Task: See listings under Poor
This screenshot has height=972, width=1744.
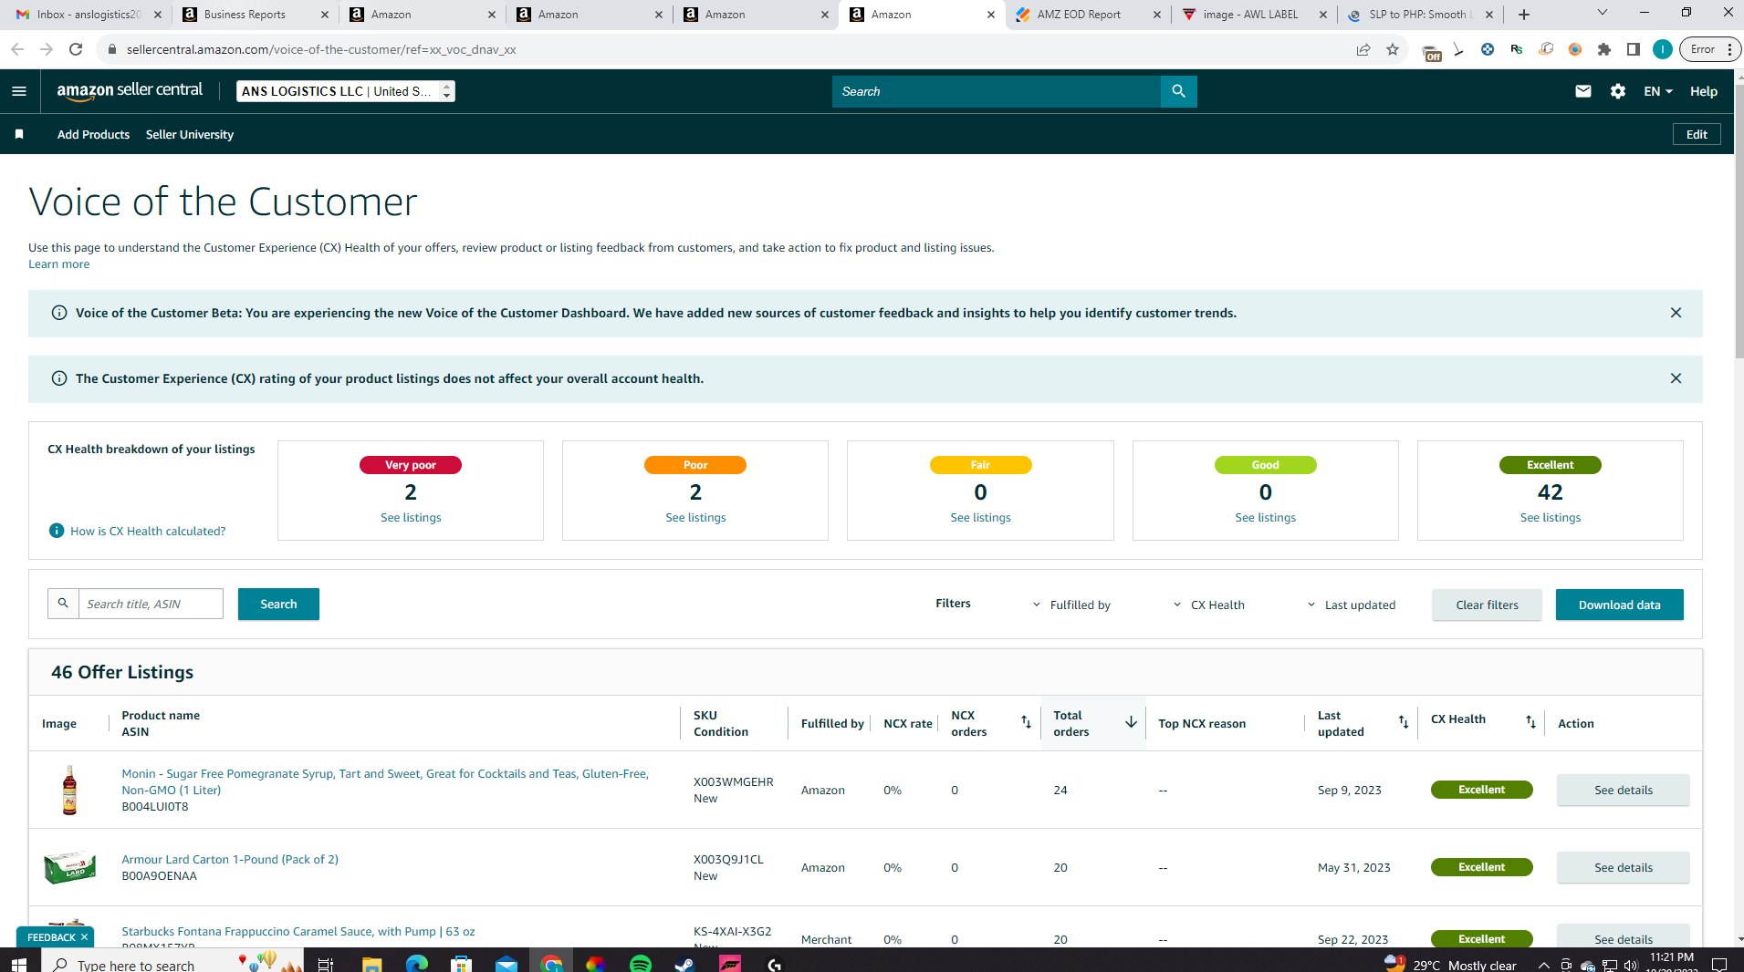Action: coord(695,517)
